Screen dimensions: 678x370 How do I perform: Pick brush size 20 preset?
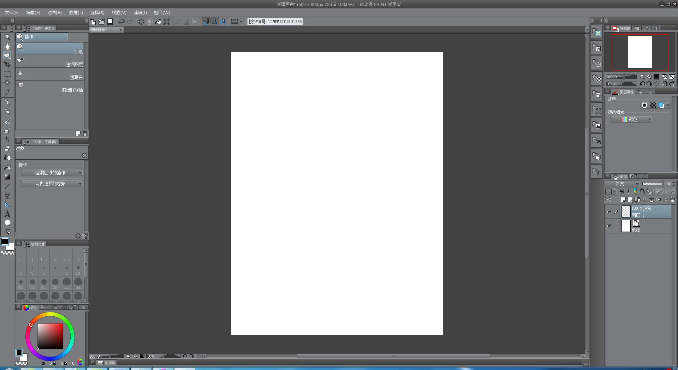click(x=55, y=282)
